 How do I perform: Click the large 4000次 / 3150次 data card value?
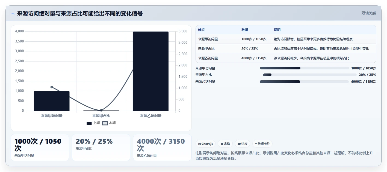[161, 145]
